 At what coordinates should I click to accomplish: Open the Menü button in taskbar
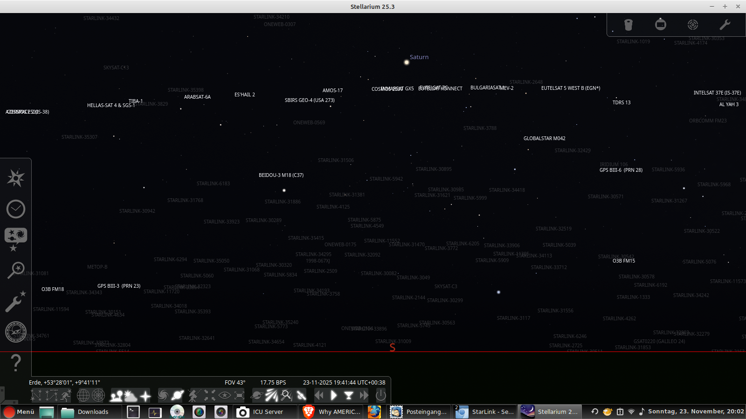click(19, 412)
